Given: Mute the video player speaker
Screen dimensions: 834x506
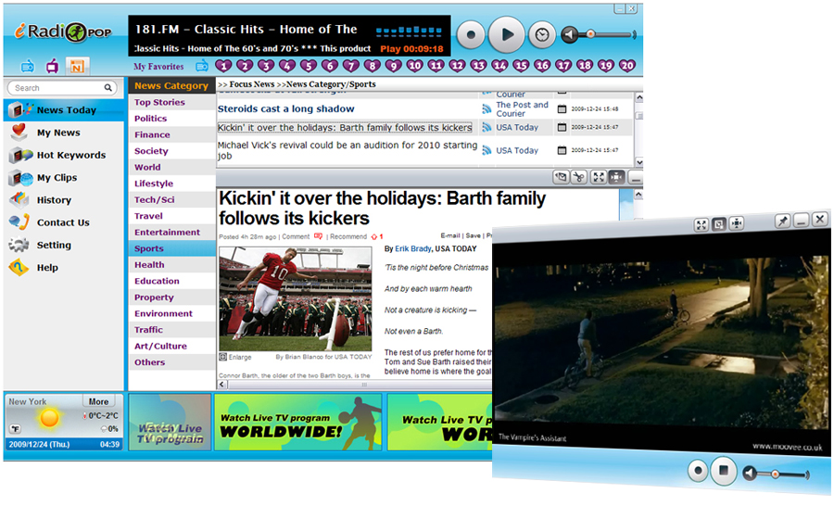Looking at the screenshot, I should coord(750,473).
